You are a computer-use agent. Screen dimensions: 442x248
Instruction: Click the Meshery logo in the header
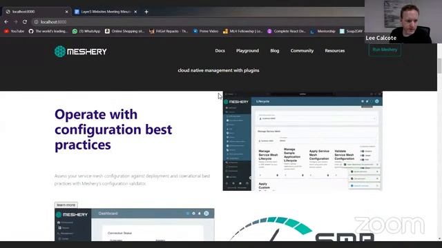point(81,52)
